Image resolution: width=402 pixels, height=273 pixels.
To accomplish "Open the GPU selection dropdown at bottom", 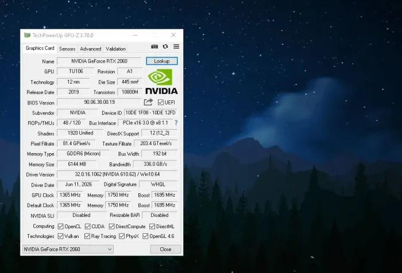I will [x=68, y=249].
